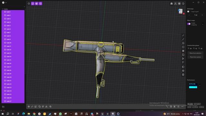Set construction plane to XZ
The height and width of the screenshot is (116, 206).
click(x=201, y=49)
